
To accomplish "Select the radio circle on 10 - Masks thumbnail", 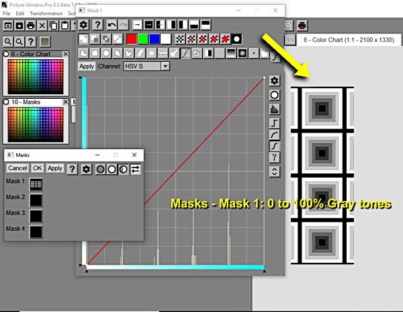I will [x=7, y=102].
